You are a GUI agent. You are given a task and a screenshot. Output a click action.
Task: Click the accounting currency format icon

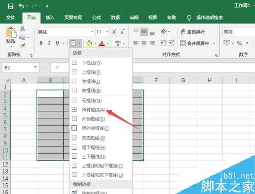pyautogui.click(x=226, y=43)
